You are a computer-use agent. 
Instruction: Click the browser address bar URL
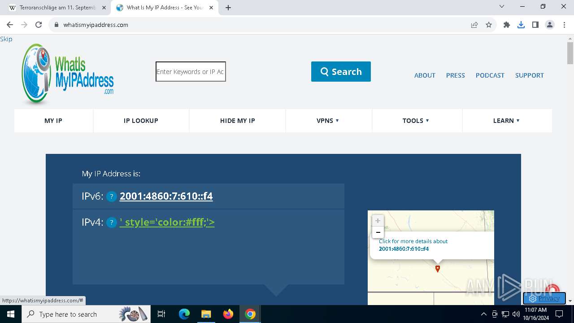(x=96, y=25)
